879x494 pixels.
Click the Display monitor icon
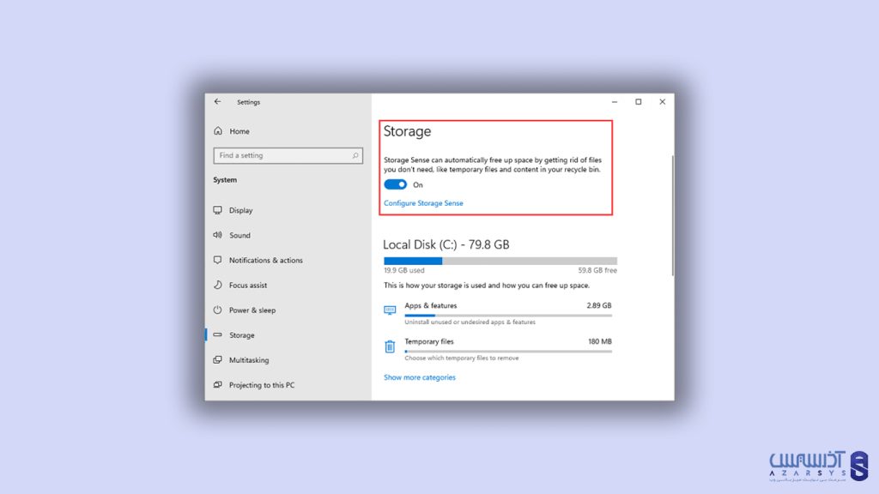pos(218,210)
